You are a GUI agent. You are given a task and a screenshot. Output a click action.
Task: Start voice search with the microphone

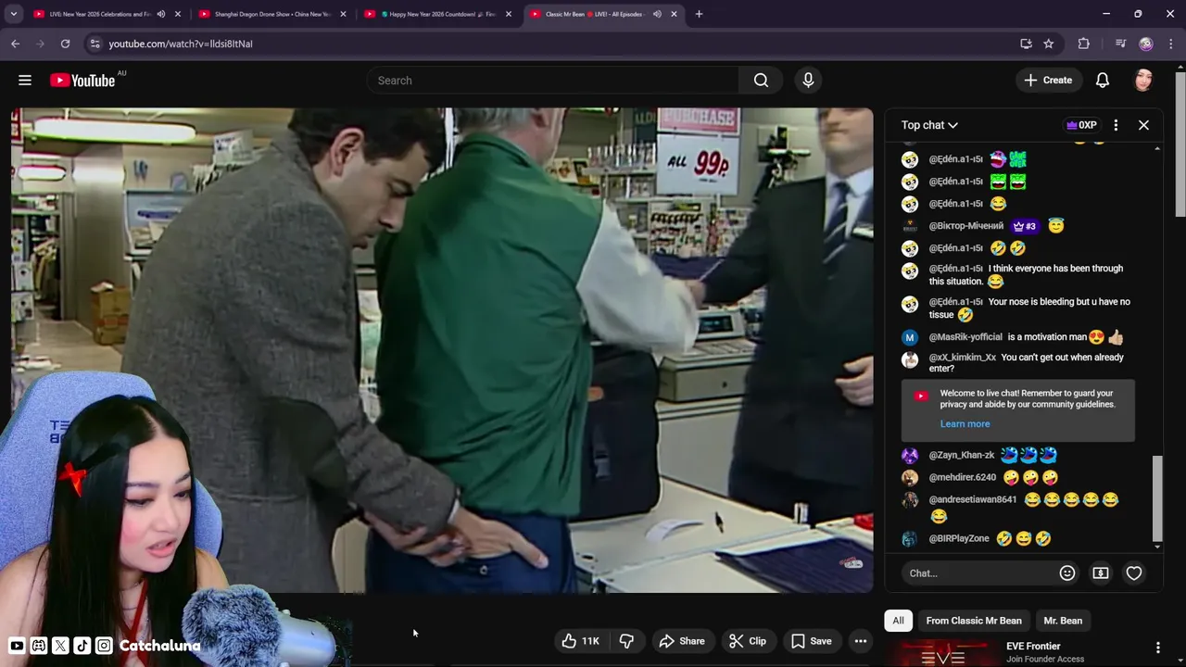coord(808,81)
